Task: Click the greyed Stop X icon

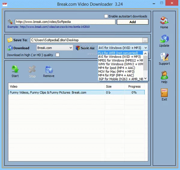Action: 32,69
